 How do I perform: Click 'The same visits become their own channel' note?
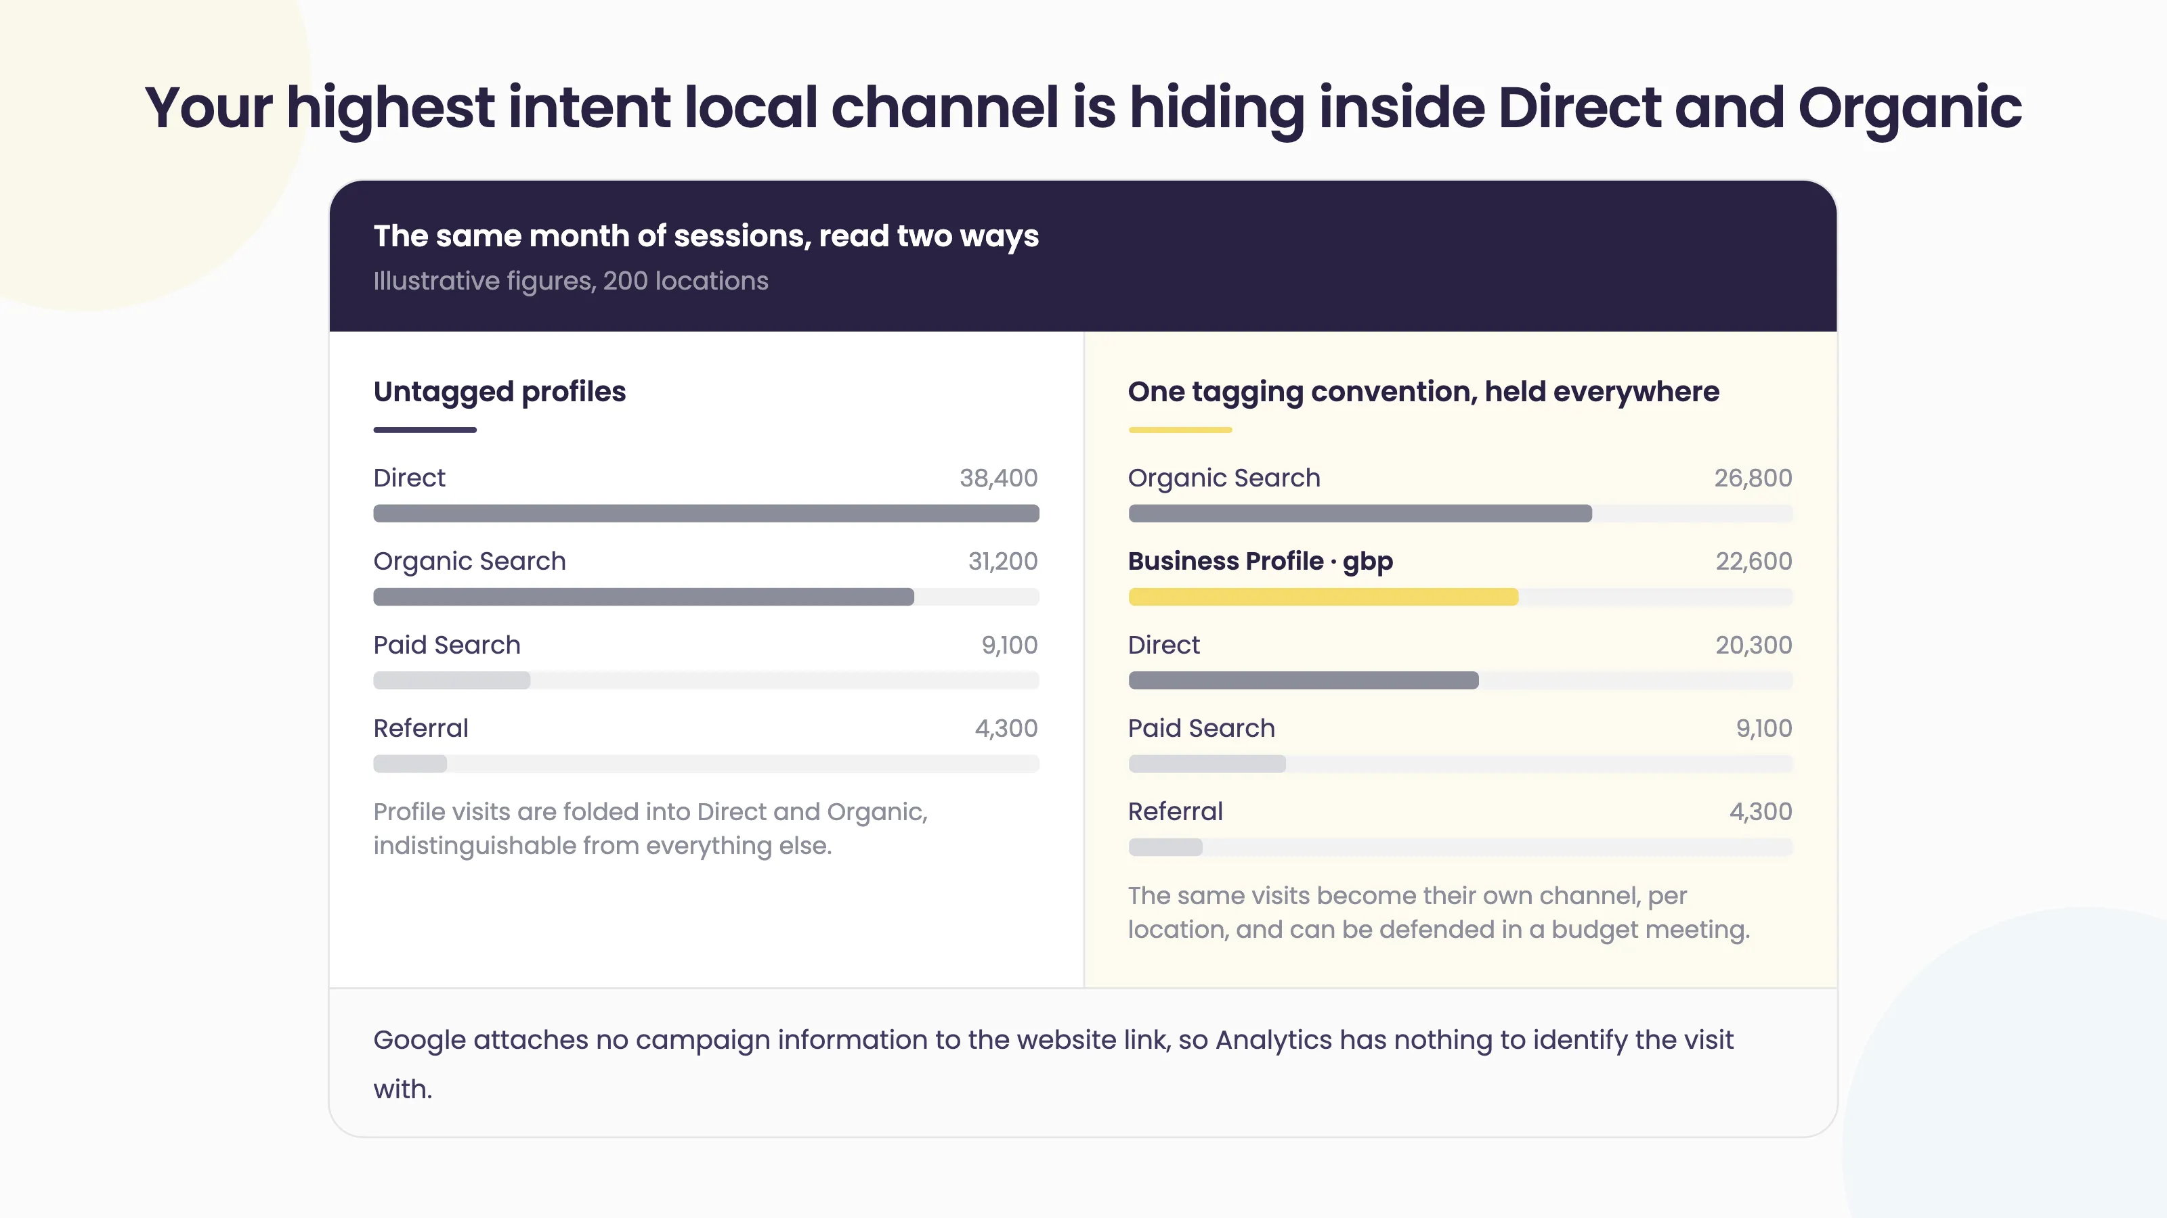[x=1438, y=913]
